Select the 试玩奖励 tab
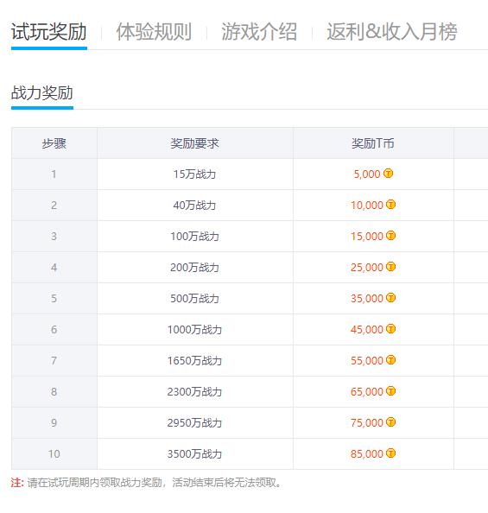 coord(48,32)
